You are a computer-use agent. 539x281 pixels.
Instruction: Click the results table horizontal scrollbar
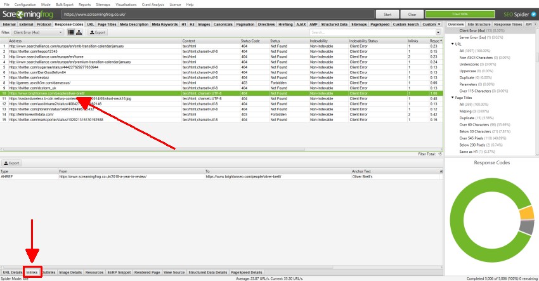click(153, 149)
